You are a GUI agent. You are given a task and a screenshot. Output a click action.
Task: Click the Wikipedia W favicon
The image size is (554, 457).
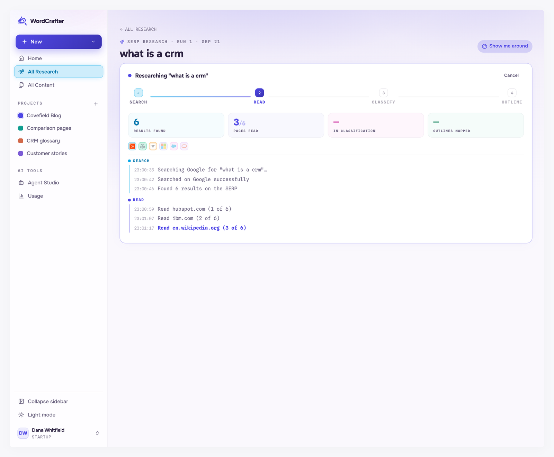pyautogui.click(x=153, y=146)
